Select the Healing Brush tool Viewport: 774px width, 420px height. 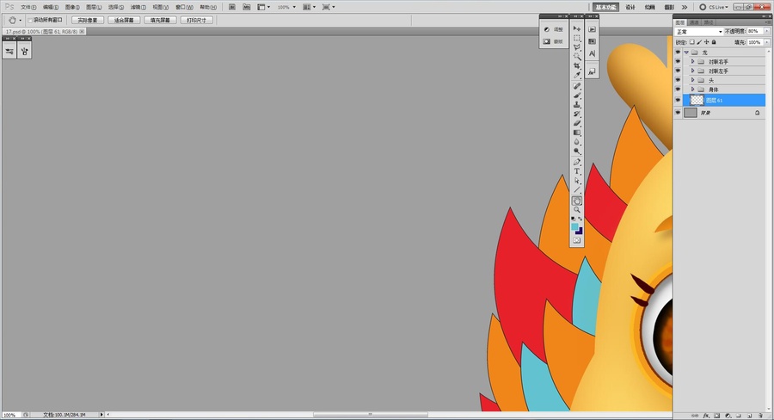tap(576, 86)
